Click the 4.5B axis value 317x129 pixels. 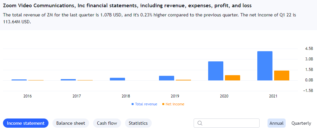[309, 49]
